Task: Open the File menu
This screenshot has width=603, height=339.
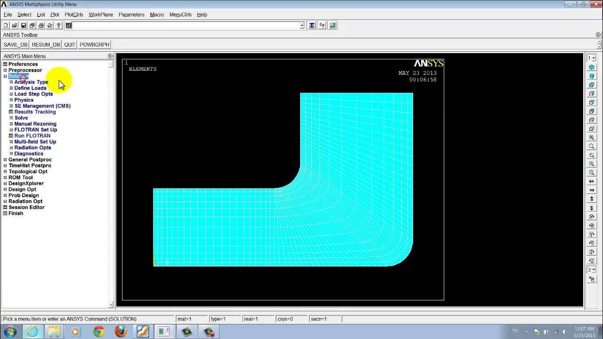Action: click(8, 15)
